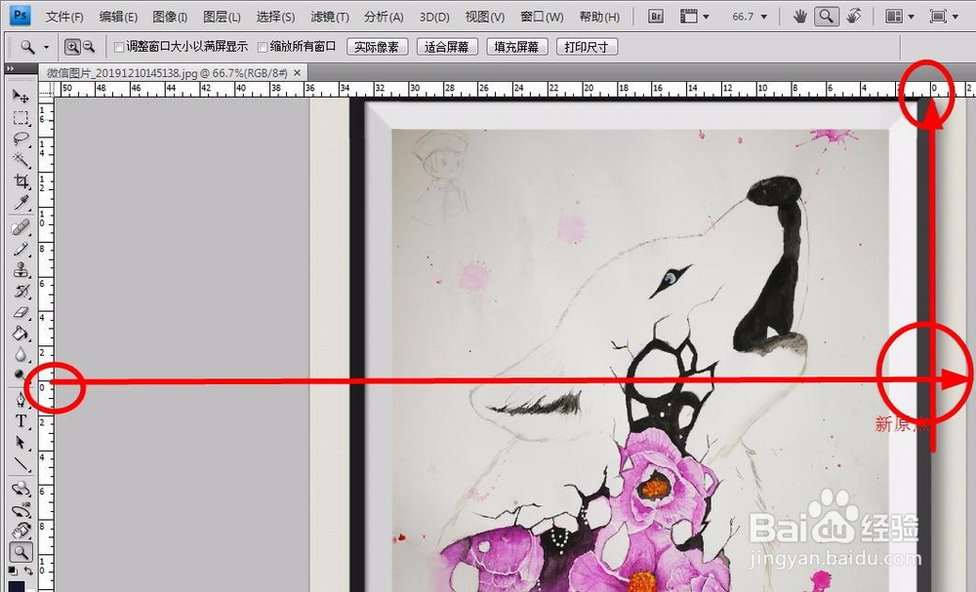Open the 图像(I) menu
Screen dimensions: 976x592
pyautogui.click(x=170, y=17)
